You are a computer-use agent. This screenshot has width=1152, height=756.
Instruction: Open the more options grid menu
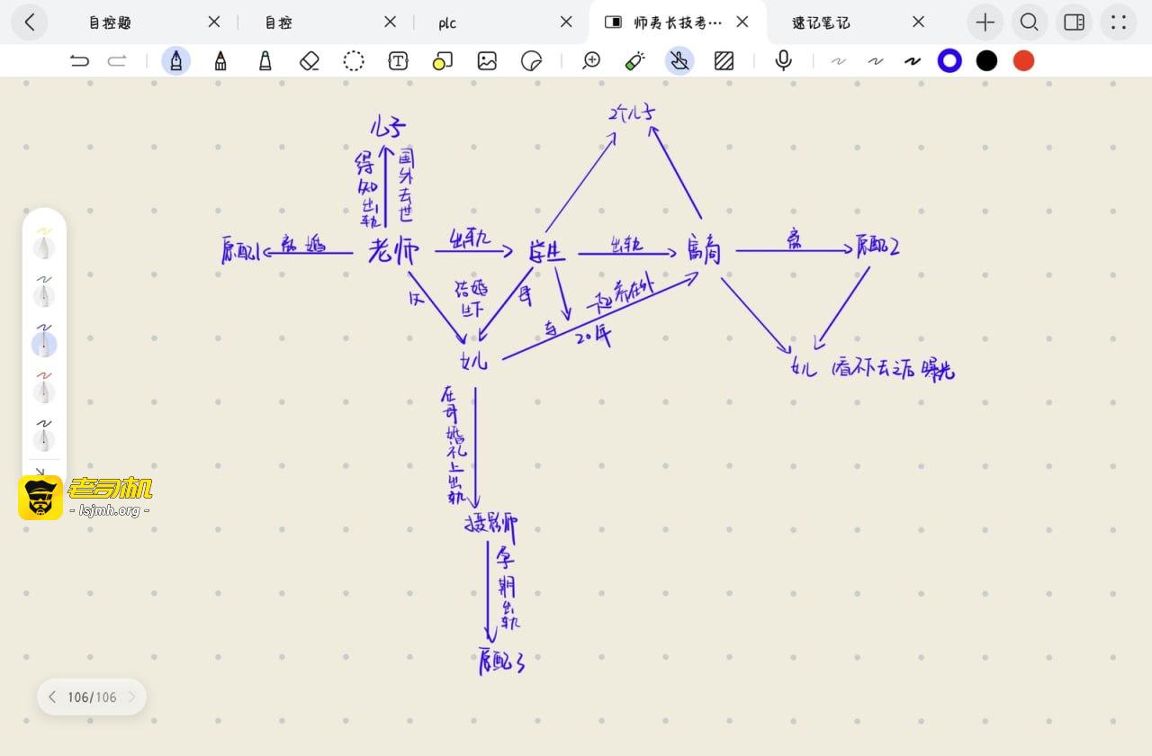click(x=1119, y=22)
